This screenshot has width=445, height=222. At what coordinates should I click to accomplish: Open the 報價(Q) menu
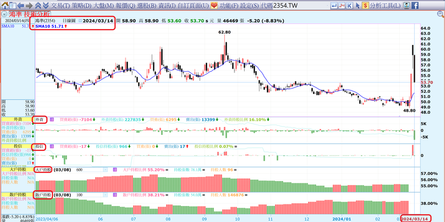coord(126,6)
